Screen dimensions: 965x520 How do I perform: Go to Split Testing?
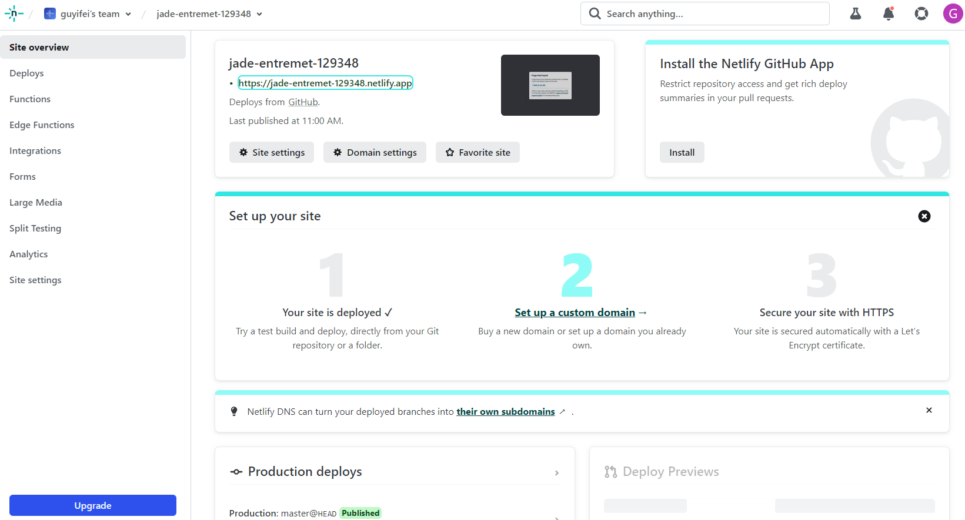click(x=35, y=228)
